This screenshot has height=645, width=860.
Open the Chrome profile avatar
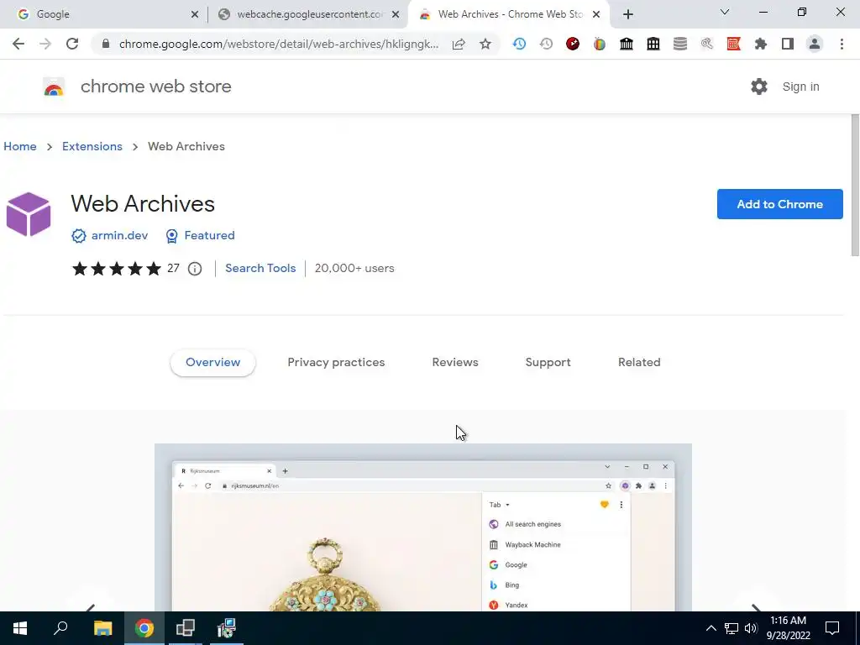pos(815,44)
